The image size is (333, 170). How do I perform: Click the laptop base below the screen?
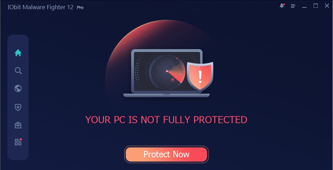[166, 95]
